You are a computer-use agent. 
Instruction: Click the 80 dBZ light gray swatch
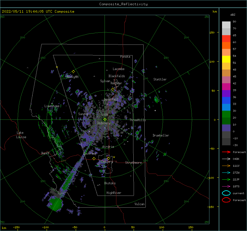[x=226, y=25]
